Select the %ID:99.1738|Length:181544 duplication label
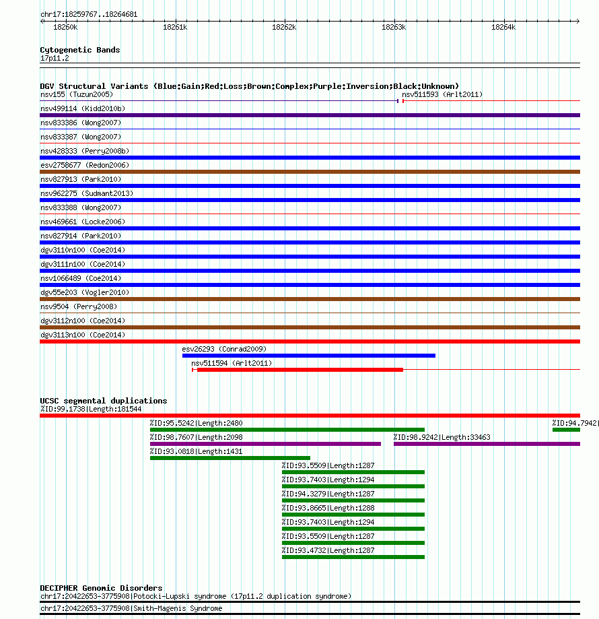This screenshot has height=619, width=599. (91, 409)
